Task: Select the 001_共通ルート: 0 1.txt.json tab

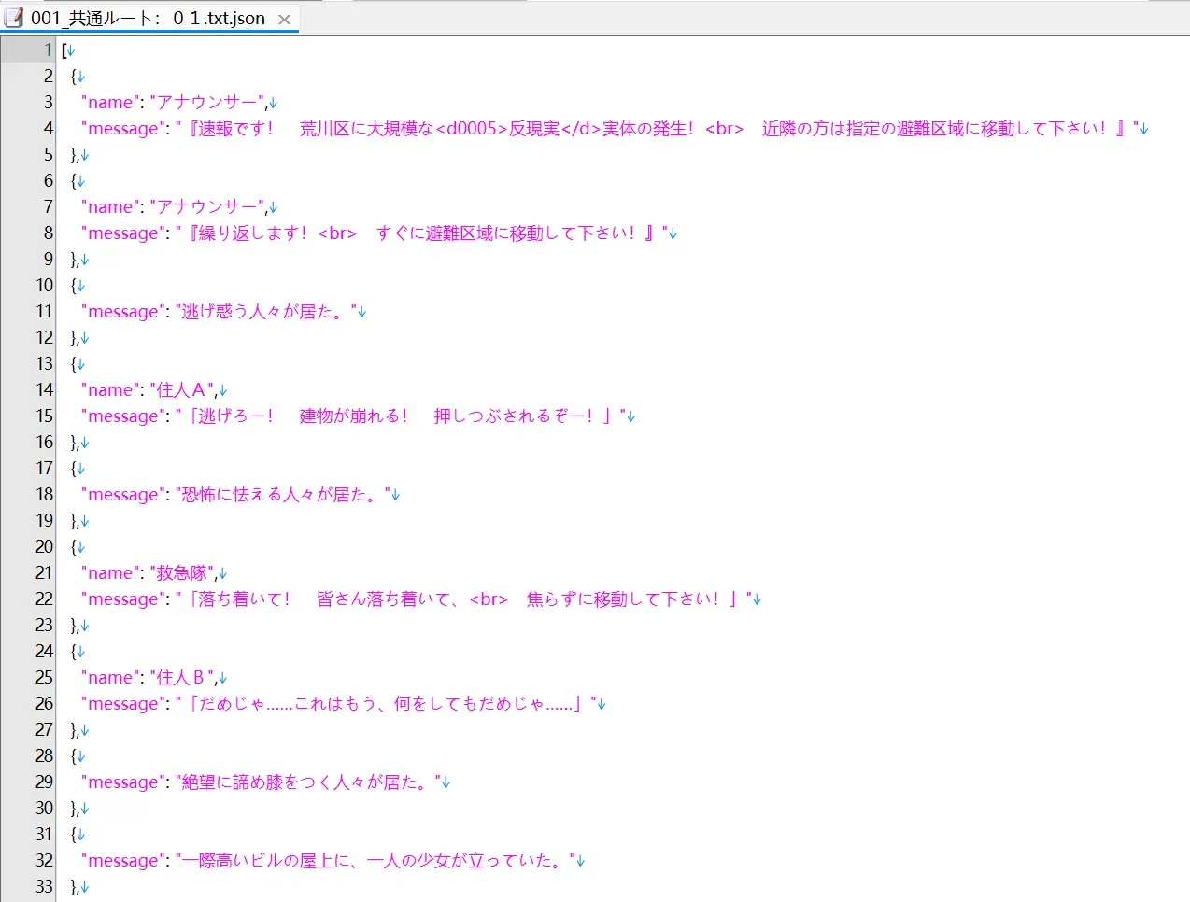Action: [149, 18]
